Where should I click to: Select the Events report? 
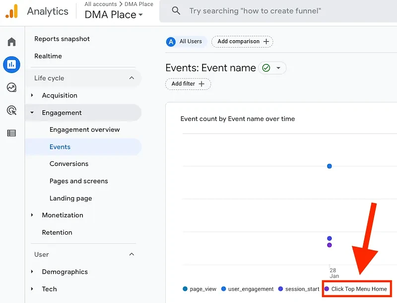(60, 147)
